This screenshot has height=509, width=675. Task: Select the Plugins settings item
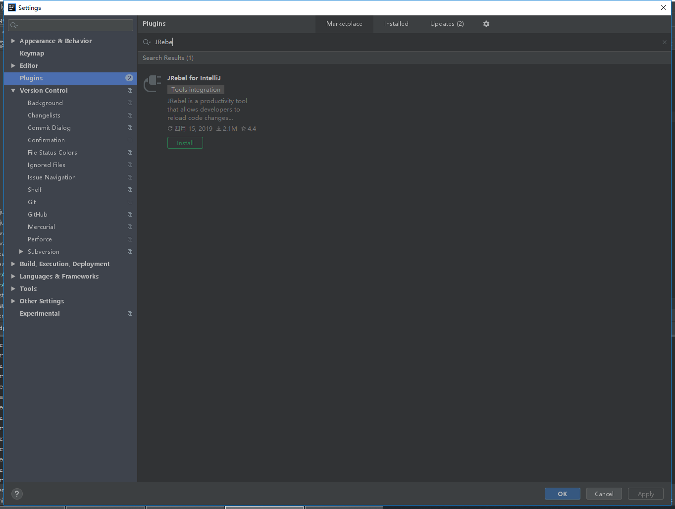pyautogui.click(x=70, y=78)
